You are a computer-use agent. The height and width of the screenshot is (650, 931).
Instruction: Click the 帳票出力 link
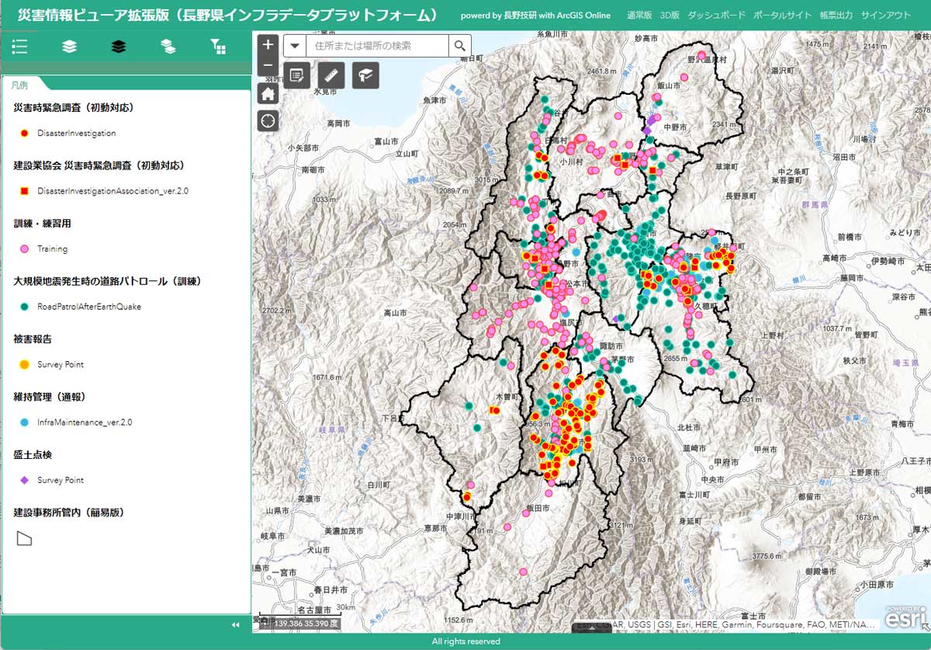point(836,16)
